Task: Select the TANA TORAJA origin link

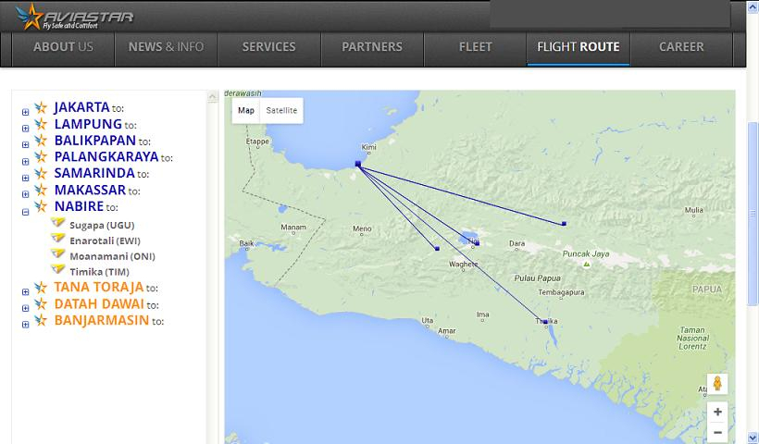Action: 99,288
